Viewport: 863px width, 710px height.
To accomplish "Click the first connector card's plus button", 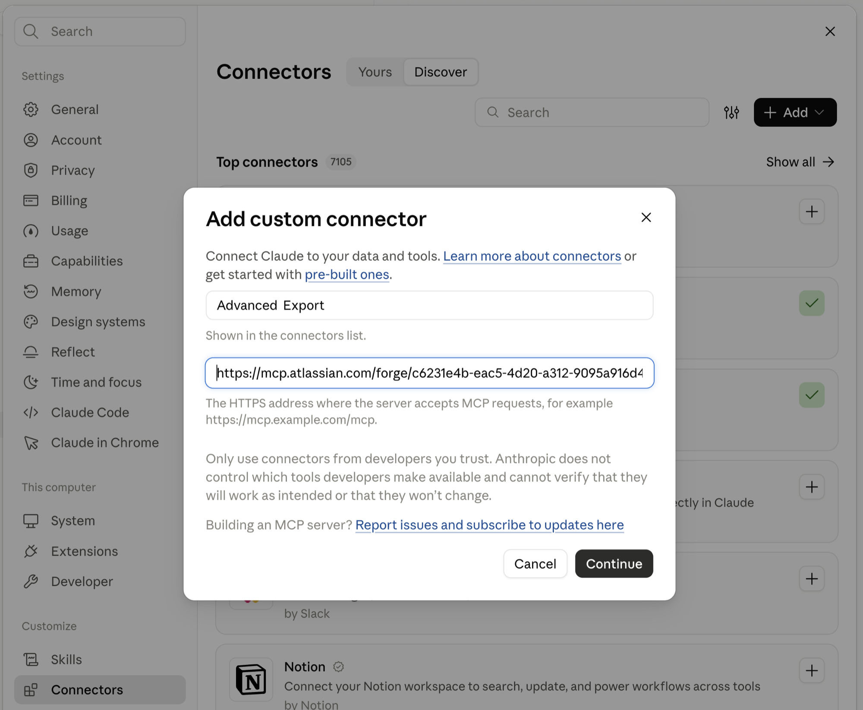I will pos(812,211).
